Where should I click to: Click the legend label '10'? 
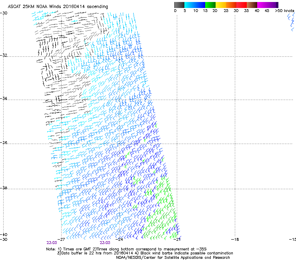pyautogui.click(x=196, y=11)
